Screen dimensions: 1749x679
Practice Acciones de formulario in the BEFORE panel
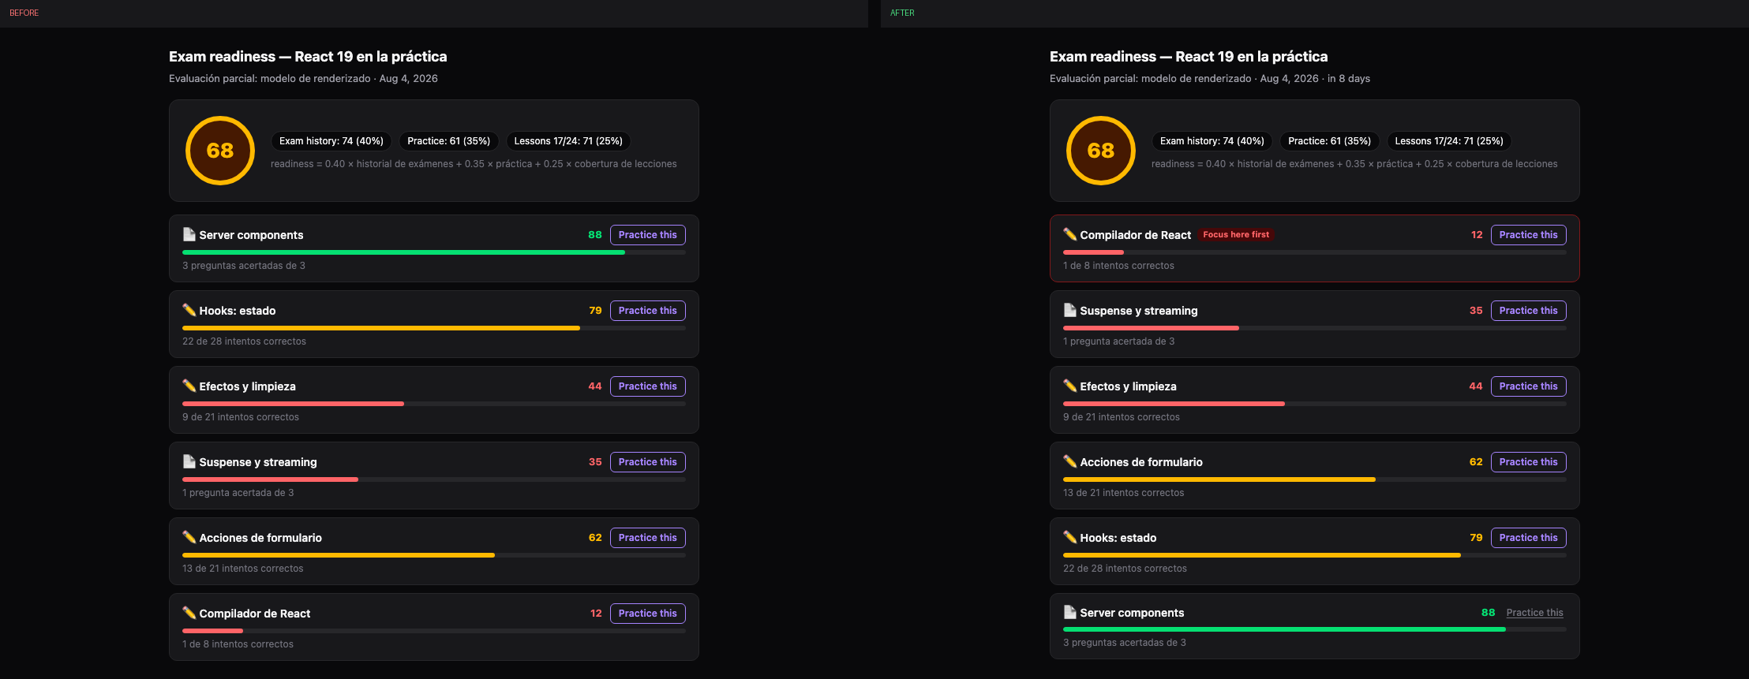648,538
